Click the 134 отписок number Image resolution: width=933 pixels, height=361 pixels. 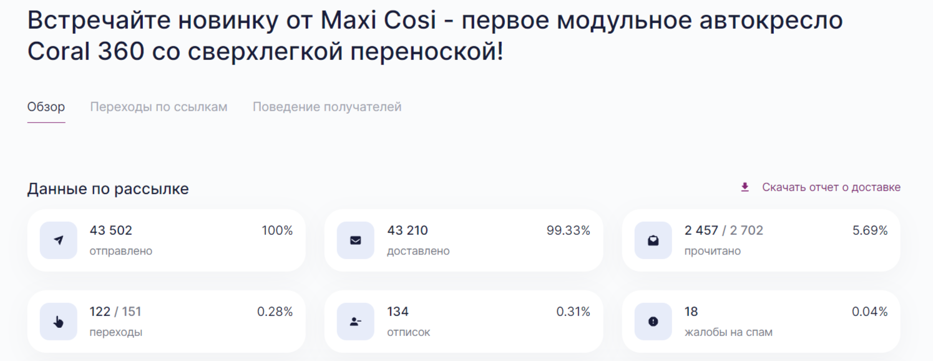click(398, 312)
